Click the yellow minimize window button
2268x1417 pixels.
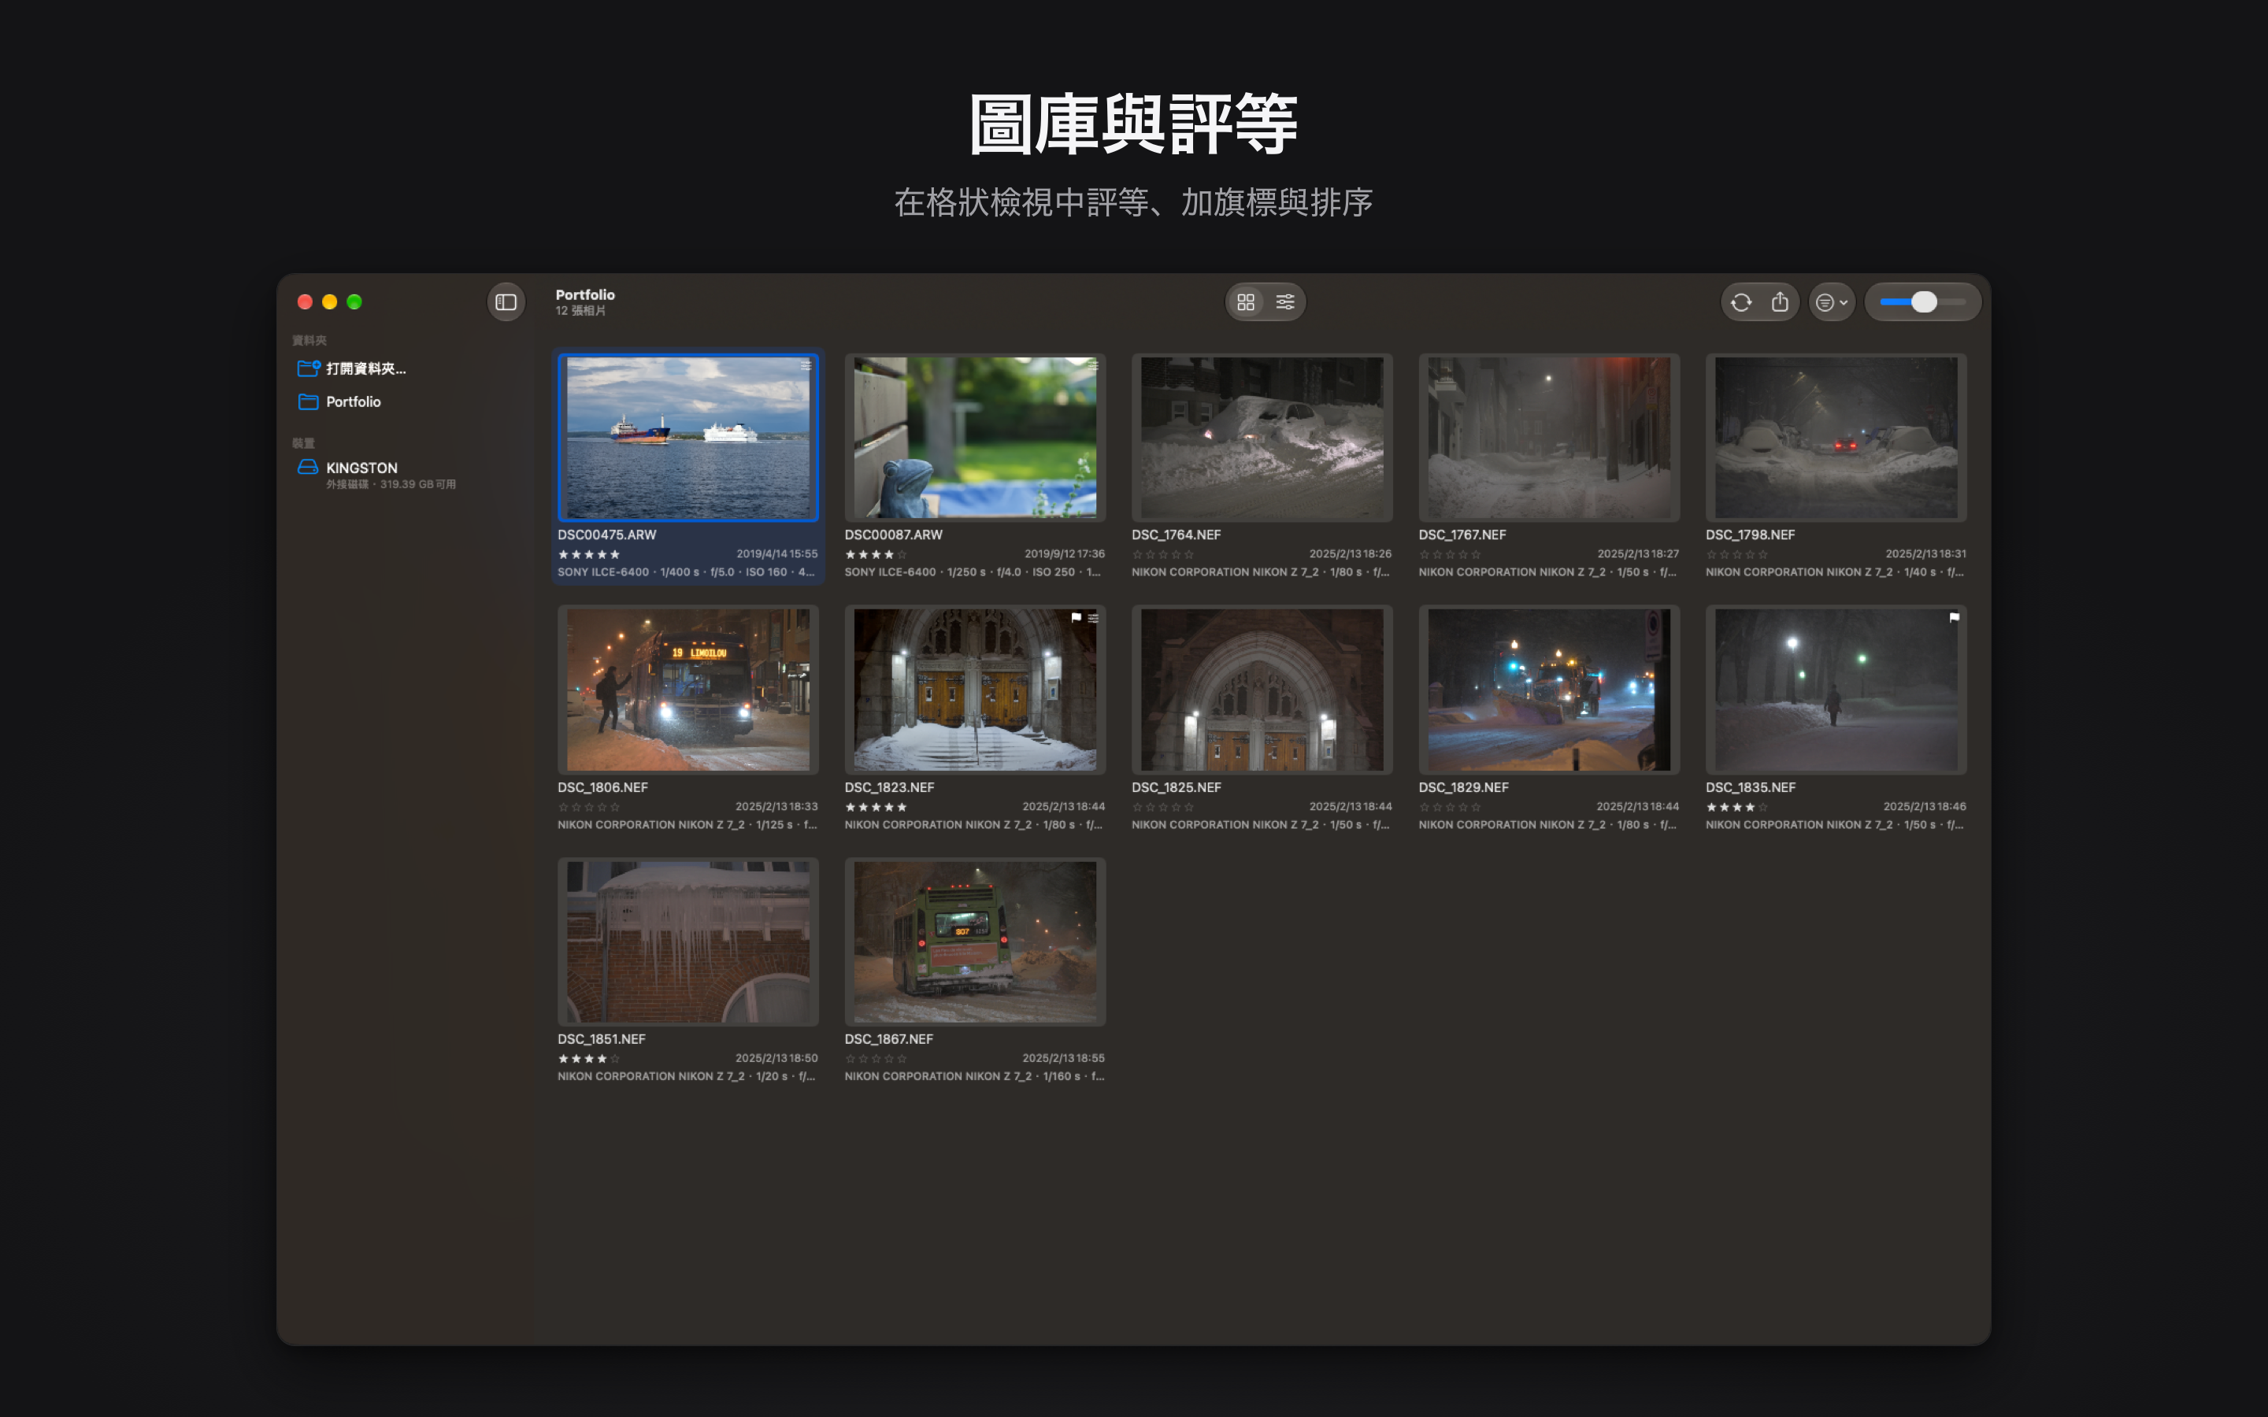(x=329, y=302)
